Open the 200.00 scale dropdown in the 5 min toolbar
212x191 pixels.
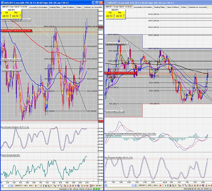coord(99,186)
